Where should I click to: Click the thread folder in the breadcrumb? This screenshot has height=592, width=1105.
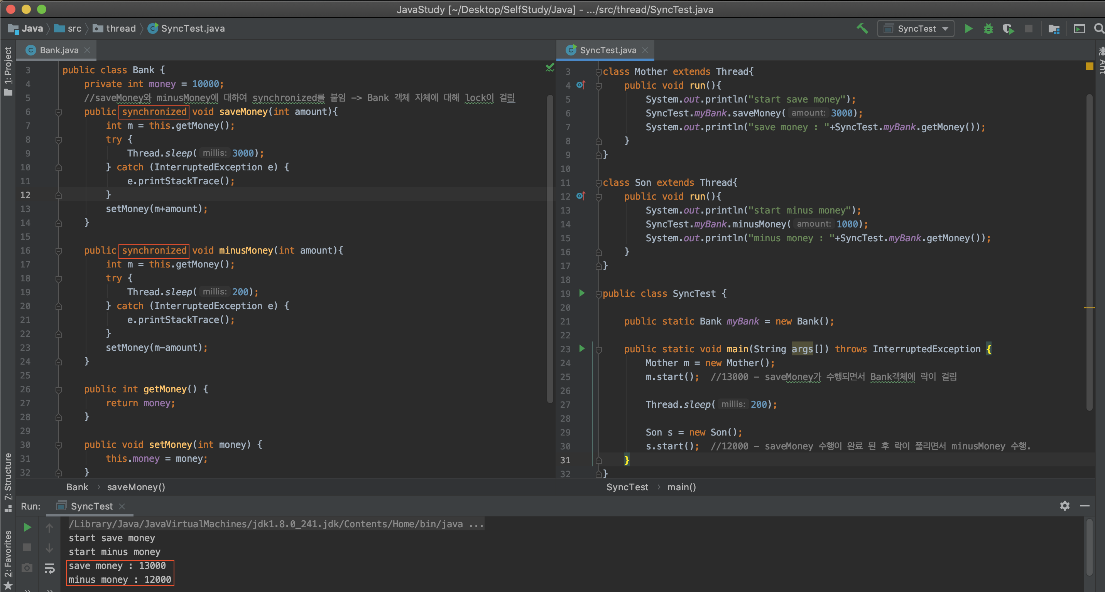pyautogui.click(x=120, y=29)
